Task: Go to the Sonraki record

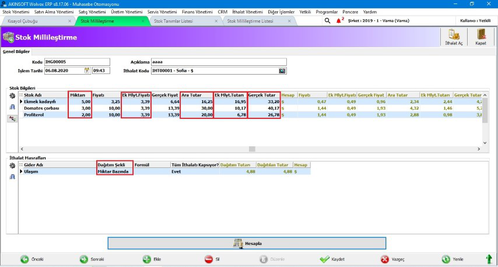Action: [x=92, y=259]
